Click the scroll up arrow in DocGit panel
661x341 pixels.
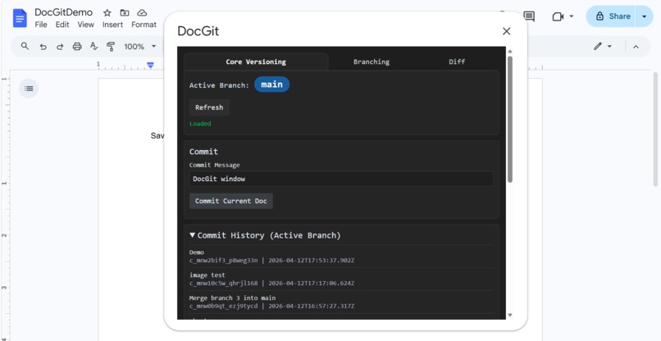[510, 52]
